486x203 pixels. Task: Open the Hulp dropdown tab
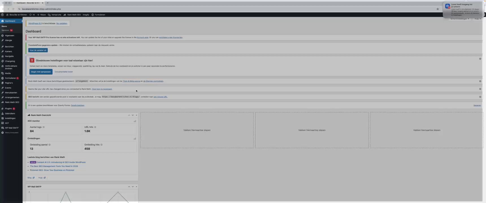click(478, 19)
